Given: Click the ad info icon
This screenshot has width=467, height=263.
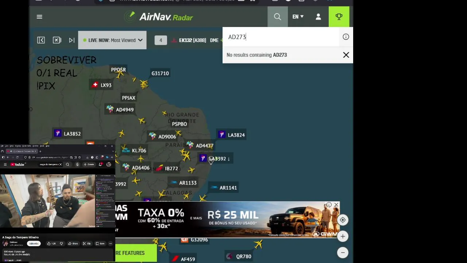Looking at the screenshot, I should pos(329,205).
